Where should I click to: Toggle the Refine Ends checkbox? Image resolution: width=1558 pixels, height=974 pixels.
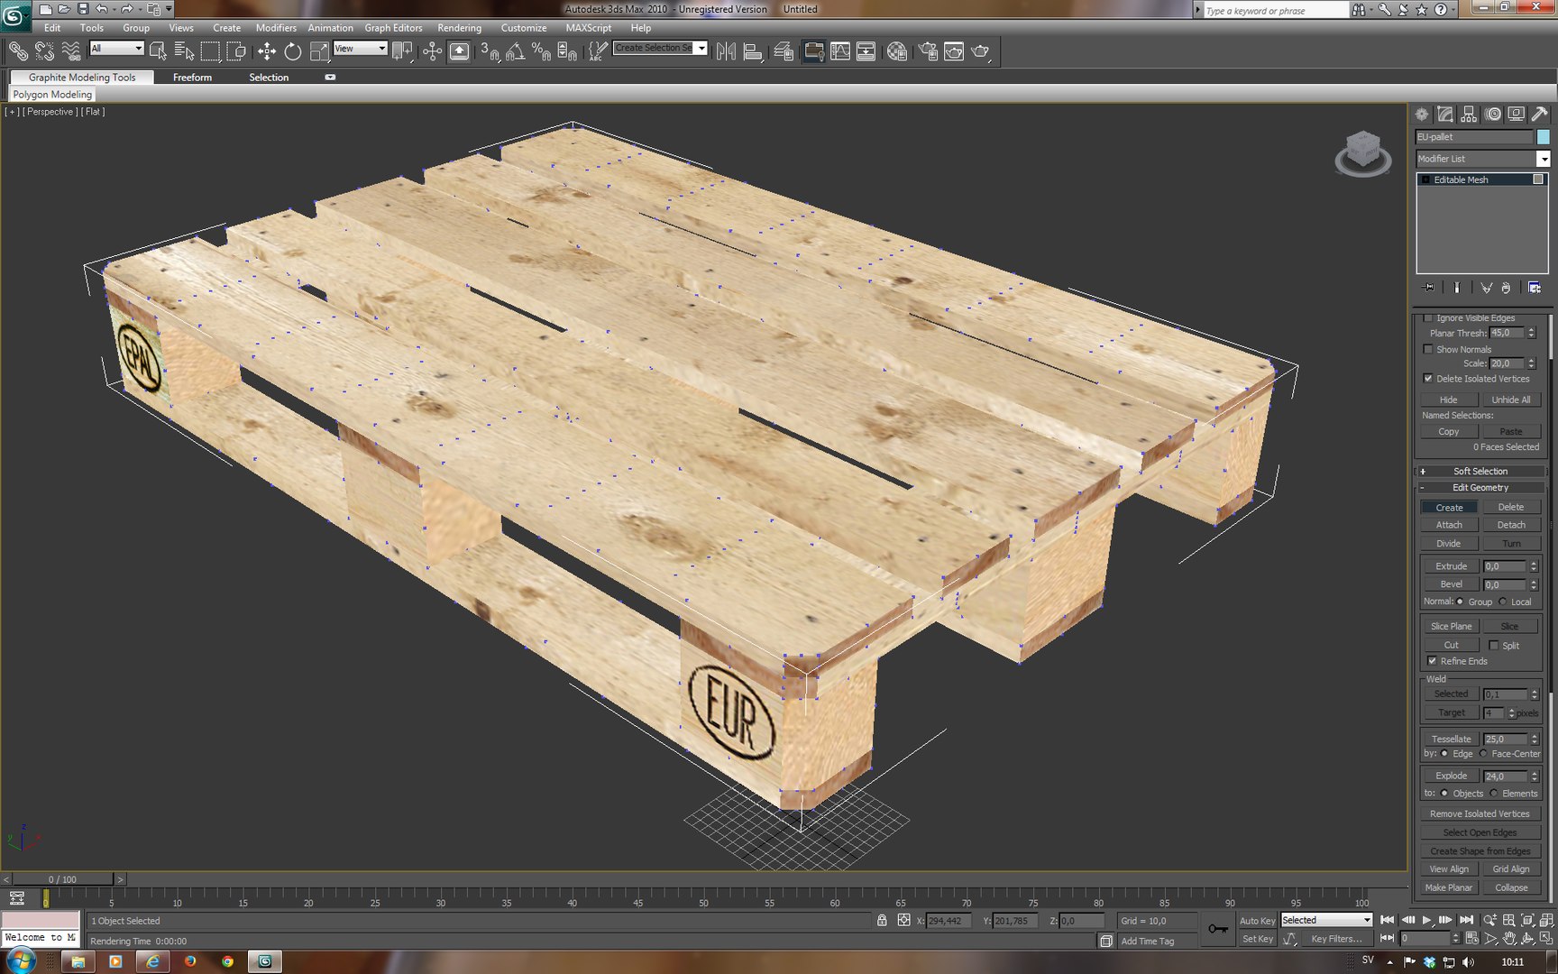tap(1432, 661)
